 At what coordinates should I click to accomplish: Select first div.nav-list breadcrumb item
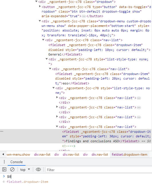(x=42, y=155)
